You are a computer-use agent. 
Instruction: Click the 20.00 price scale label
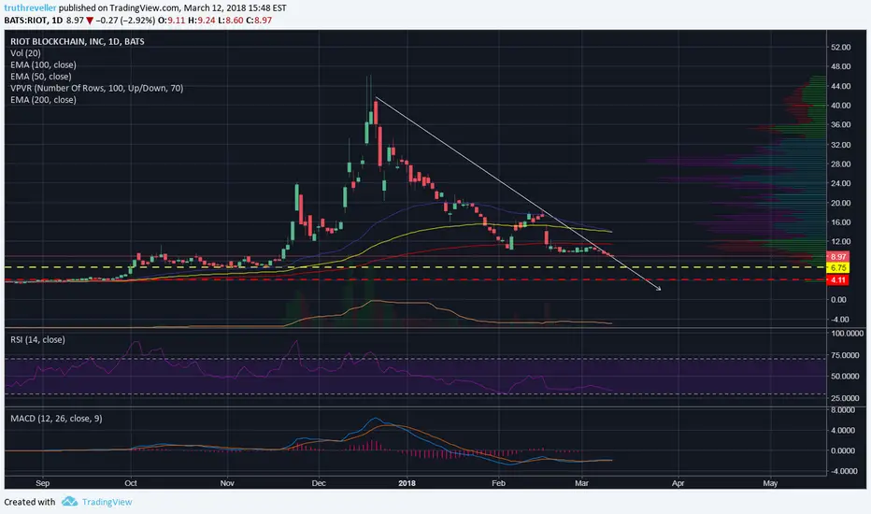pyautogui.click(x=840, y=203)
